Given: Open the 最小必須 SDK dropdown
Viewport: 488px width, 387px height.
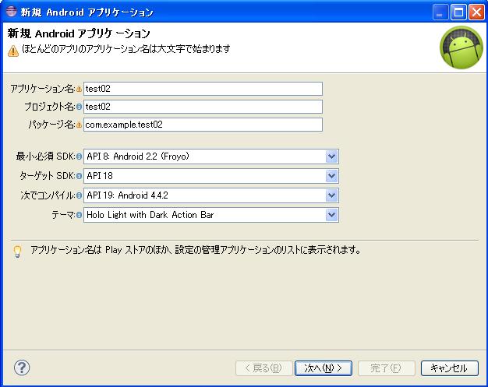Looking at the screenshot, I should [332, 157].
